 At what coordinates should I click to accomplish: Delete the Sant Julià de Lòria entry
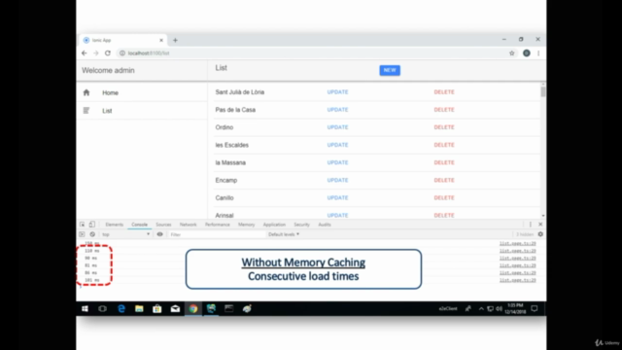click(x=444, y=92)
